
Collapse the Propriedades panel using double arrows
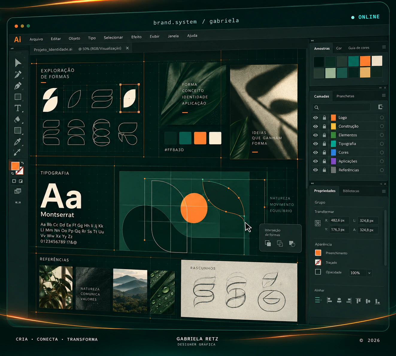coord(381,184)
